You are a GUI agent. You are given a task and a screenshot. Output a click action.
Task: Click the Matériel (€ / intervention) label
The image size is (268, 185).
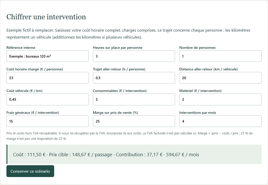pos(200,91)
